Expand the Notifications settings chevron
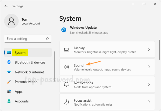This screenshot has width=161, height=111. pyautogui.click(x=149, y=85)
